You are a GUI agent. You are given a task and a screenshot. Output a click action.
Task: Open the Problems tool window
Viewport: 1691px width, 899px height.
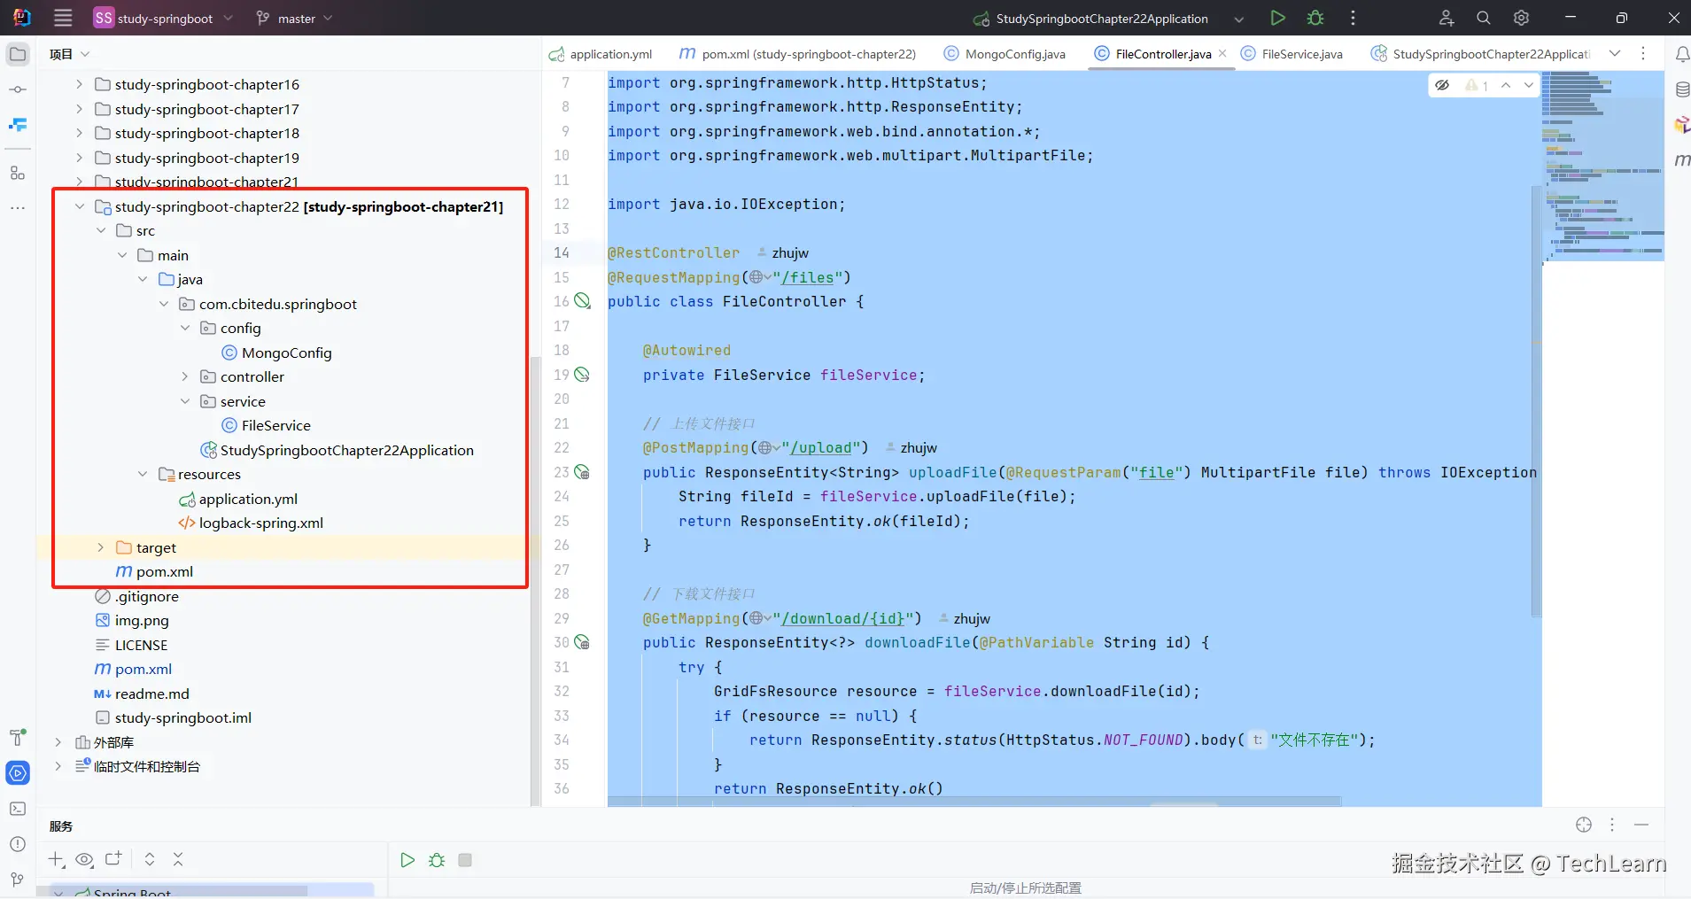(x=18, y=844)
